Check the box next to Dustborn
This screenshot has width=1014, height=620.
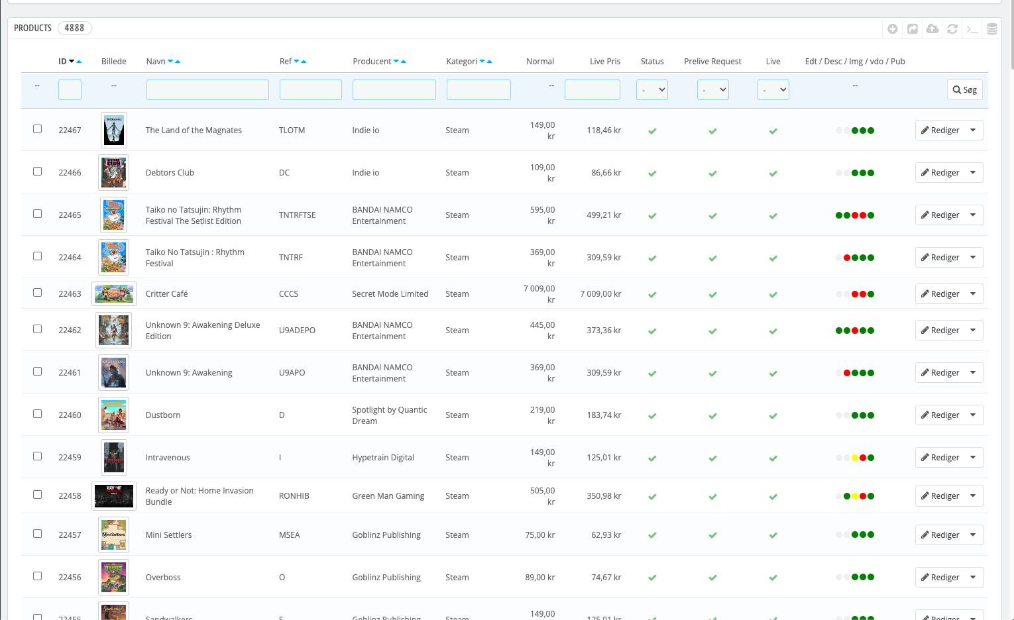click(x=38, y=414)
